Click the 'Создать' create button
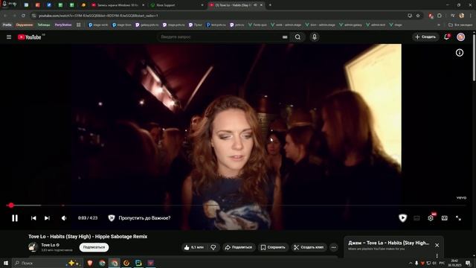 click(425, 36)
